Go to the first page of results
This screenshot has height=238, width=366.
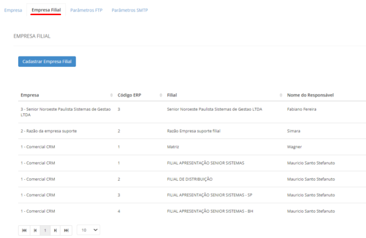tap(24, 230)
